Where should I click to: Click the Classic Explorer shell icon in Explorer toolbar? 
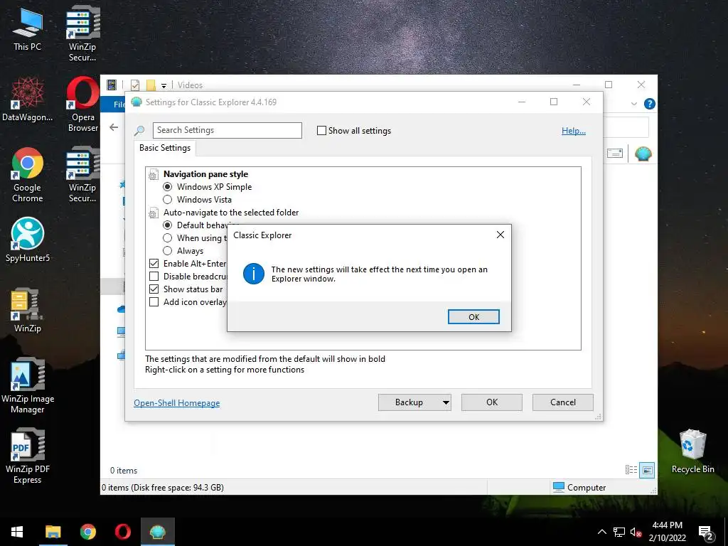pyautogui.click(x=643, y=154)
